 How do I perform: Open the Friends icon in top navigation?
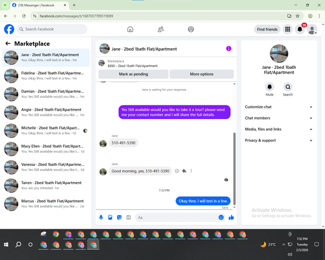[x=161, y=29]
